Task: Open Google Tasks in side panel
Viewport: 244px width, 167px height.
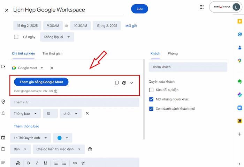Action: 239,34
